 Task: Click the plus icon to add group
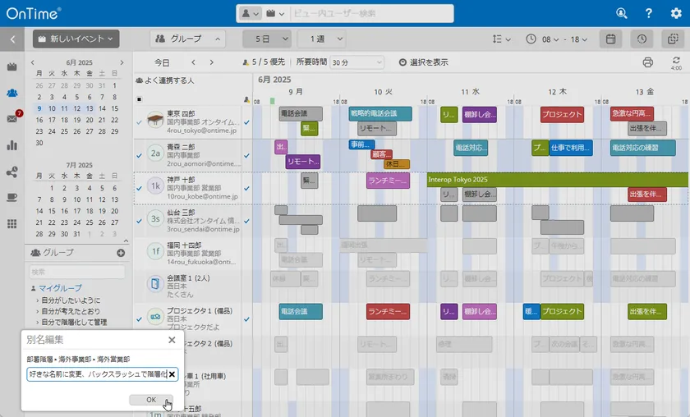pyautogui.click(x=121, y=253)
